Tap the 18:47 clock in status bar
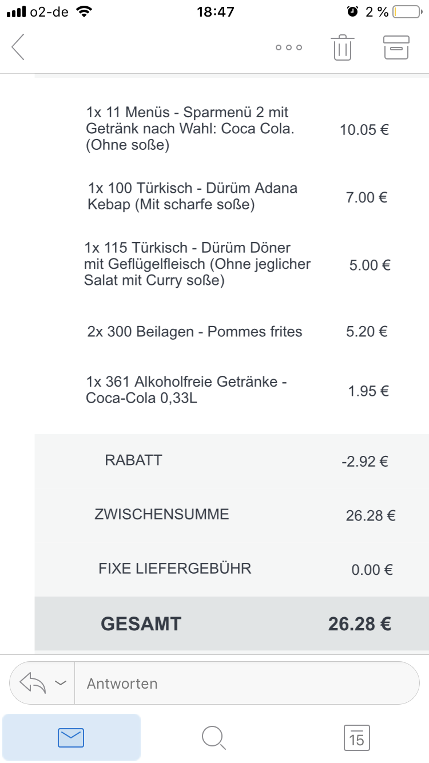Viewport: 429px width, 763px height. (x=215, y=11)
